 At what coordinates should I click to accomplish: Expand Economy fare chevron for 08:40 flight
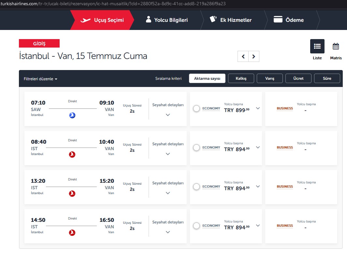[x=258, y=147]
